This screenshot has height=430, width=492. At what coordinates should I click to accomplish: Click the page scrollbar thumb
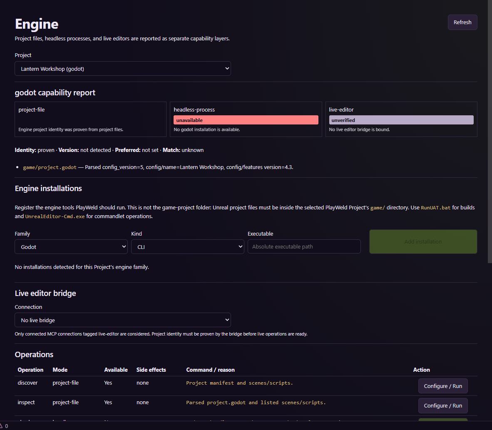coord(490,132)
